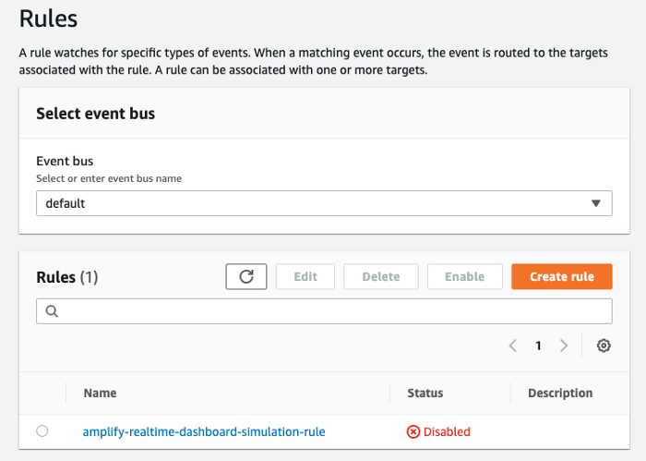The height and width of the screenshot is (461, 646).
Task: Click the Edit button
Action: (x=305, y=276)
